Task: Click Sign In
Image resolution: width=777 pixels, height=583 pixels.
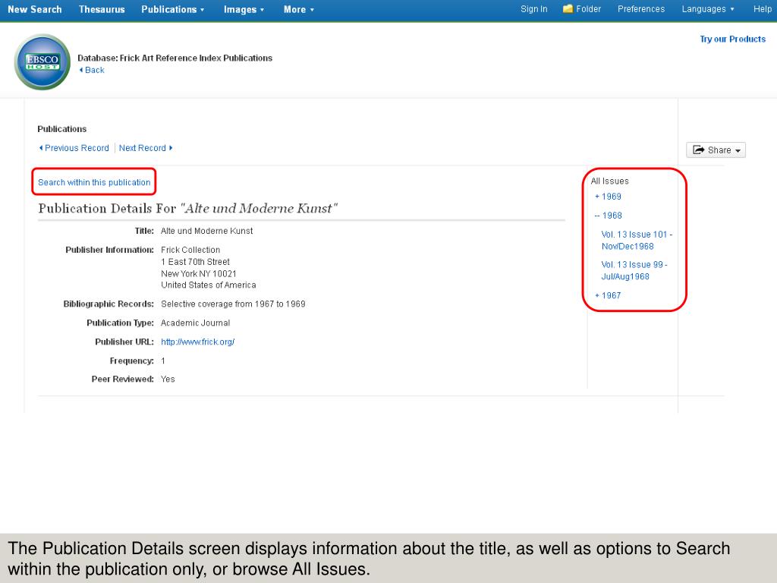Action: pyautogui.click(x=533, y=9)
